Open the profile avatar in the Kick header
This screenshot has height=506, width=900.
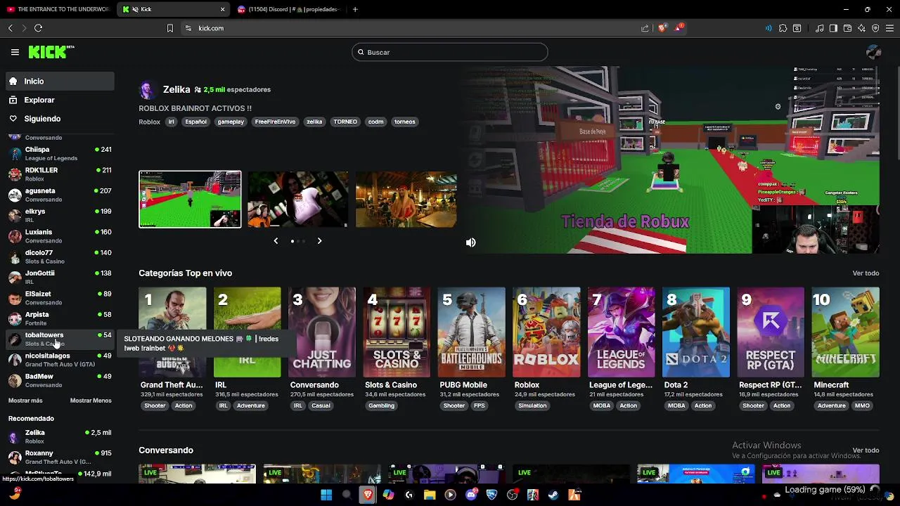click(x=874, y=52)
